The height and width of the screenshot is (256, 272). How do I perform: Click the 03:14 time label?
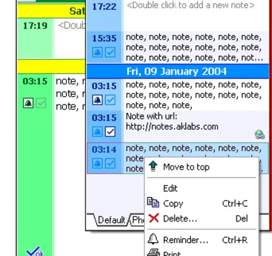(104, 150)
